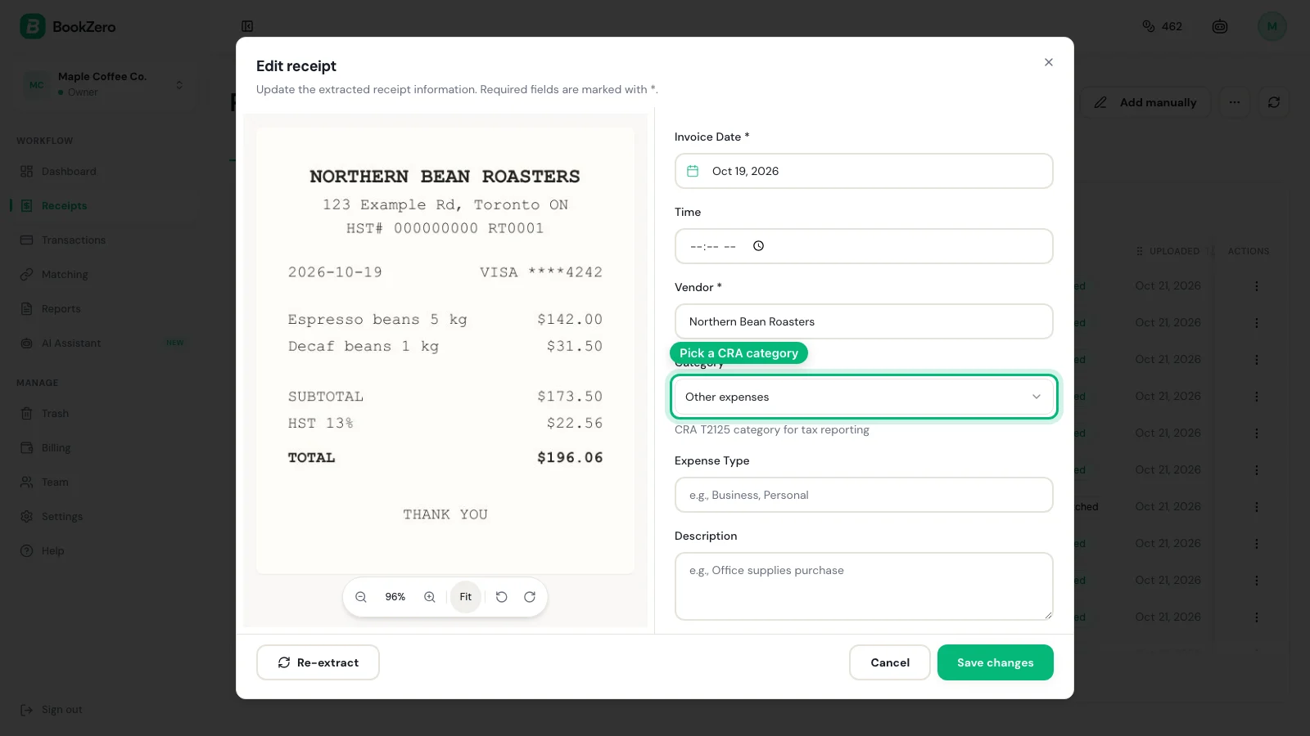The height and width of the screenshot is (736, 1310).
Task: Rotate receipt image clockwise
Action: pyautogui.click(x=530, y=597)
